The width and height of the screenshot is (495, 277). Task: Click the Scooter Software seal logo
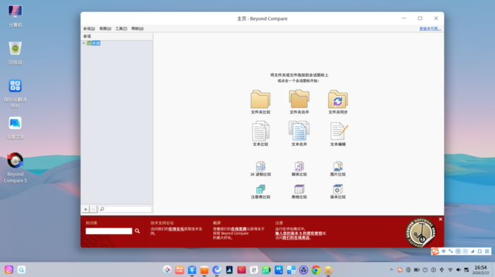coord(421,233)
